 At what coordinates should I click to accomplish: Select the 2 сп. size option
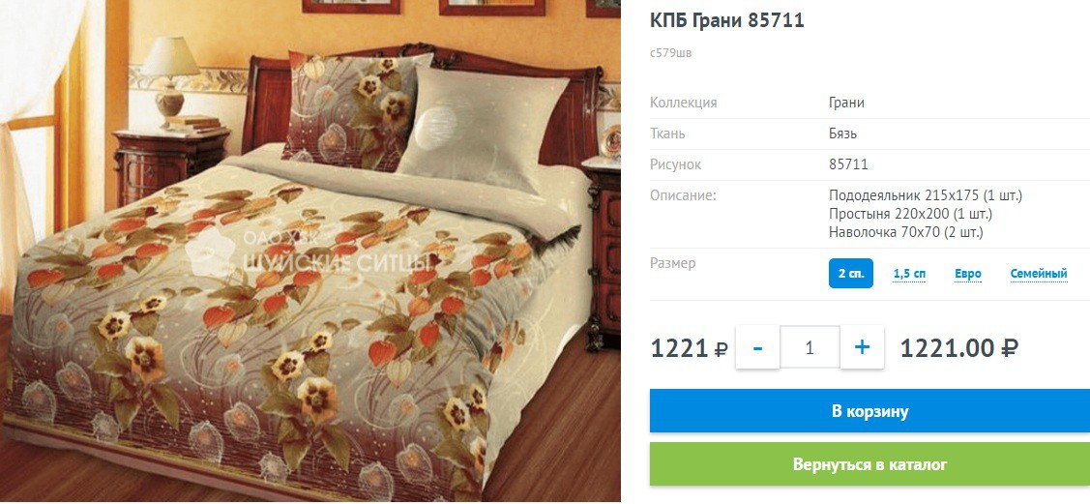point(851,274)
